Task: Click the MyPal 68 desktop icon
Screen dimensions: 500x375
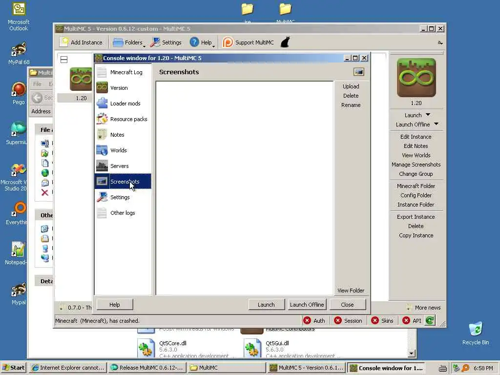Action: coord(19,53)
